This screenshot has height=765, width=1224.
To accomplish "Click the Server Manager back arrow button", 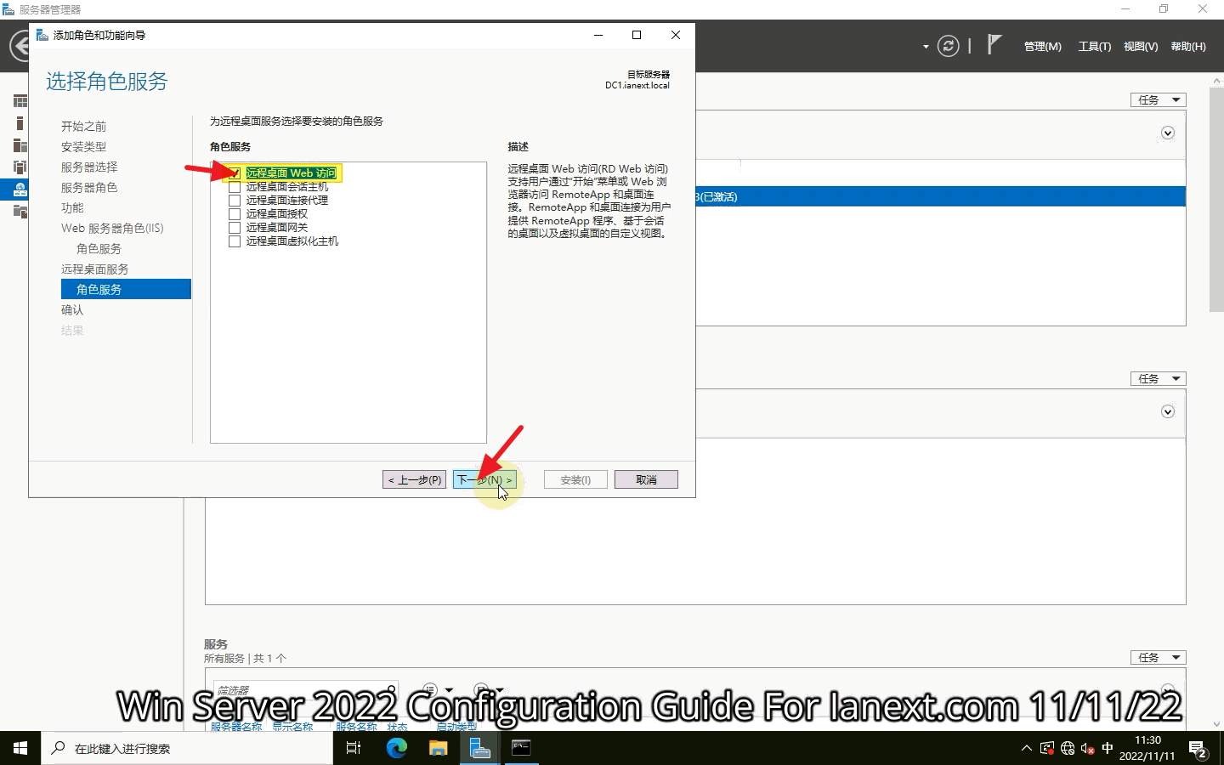I will [19, 46].
